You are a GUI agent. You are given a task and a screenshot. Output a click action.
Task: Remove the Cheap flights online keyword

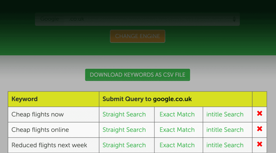pyautogui.click(x=260, y=129)
